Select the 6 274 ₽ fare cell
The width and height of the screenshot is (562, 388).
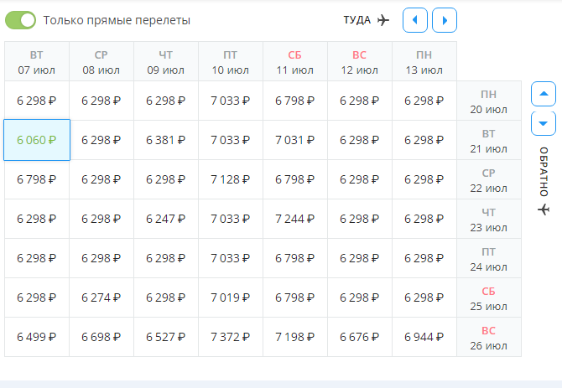[101, 297]
